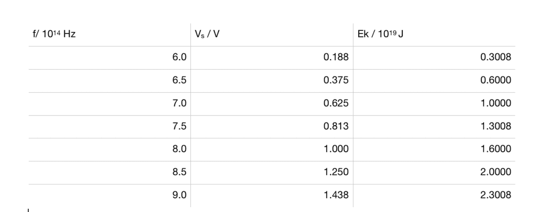Click the frequency cell containing 6.0
The width and height of the screenshot is (533, 212).
[109, 58]
